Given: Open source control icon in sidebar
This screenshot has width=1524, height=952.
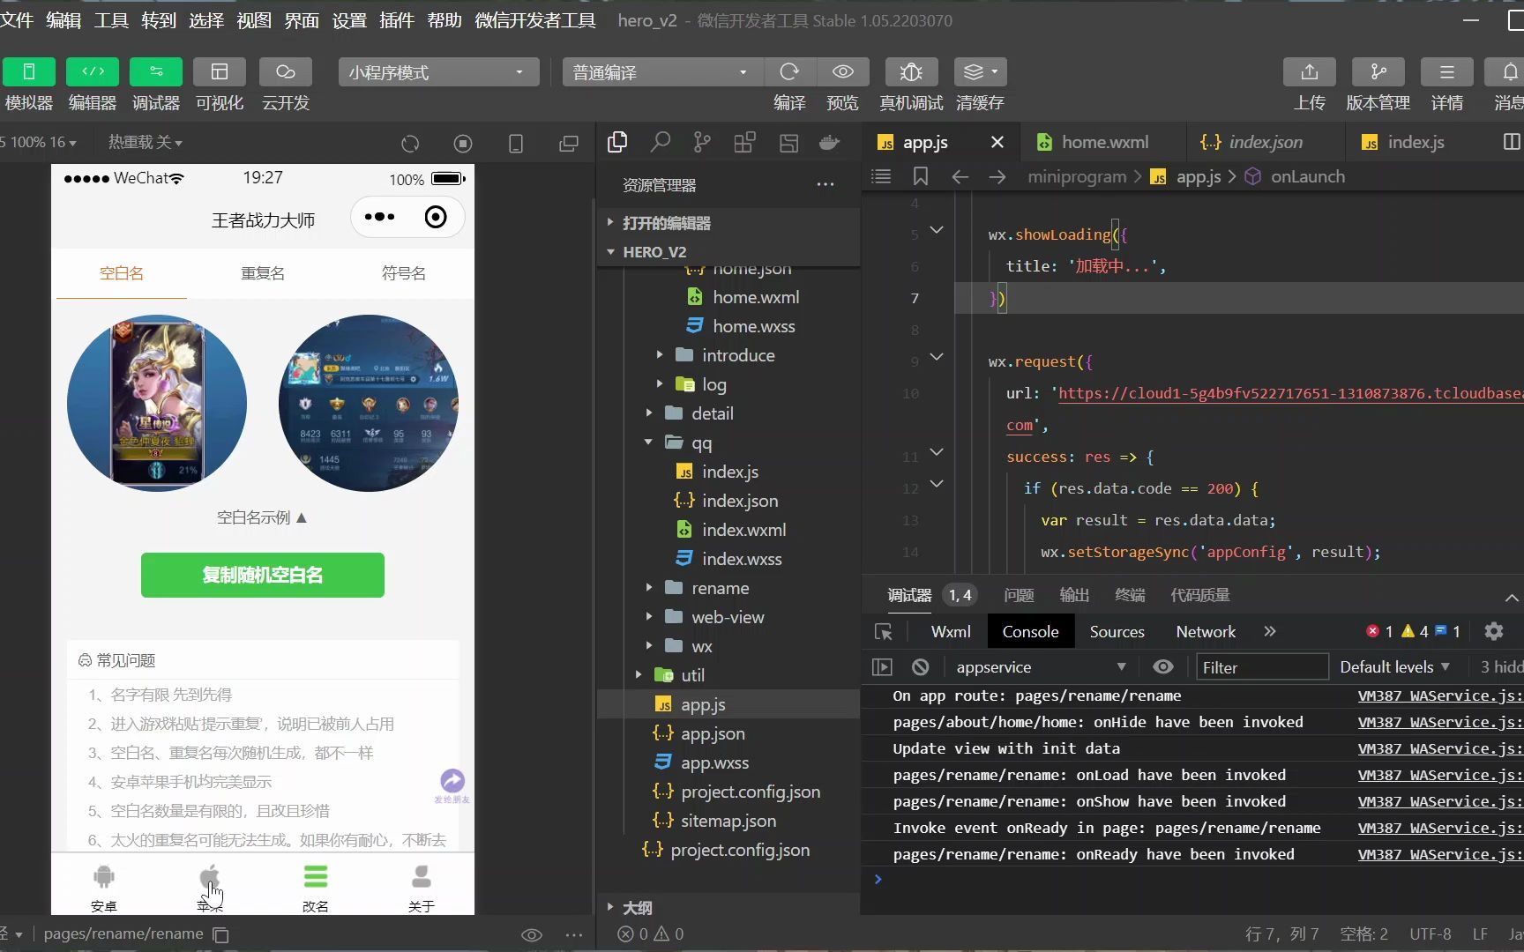Looking at the screenshot, I should [702, 142].
